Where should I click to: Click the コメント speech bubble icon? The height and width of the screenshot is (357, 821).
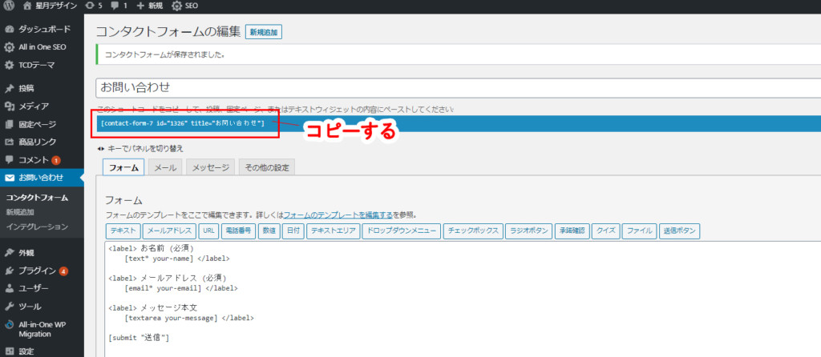[x=9, y=160]
